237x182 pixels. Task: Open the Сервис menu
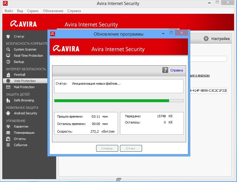(x=33, y=11)
